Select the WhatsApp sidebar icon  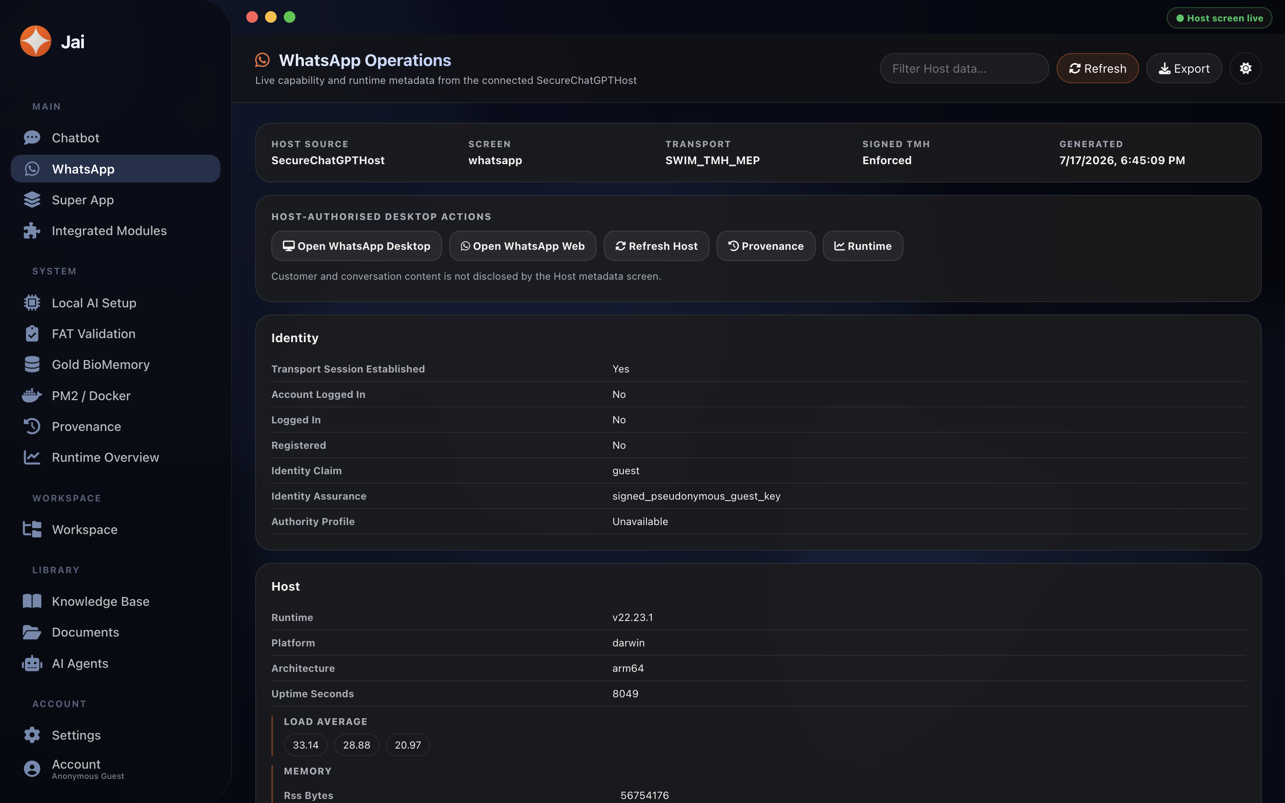tap(32, 169)
